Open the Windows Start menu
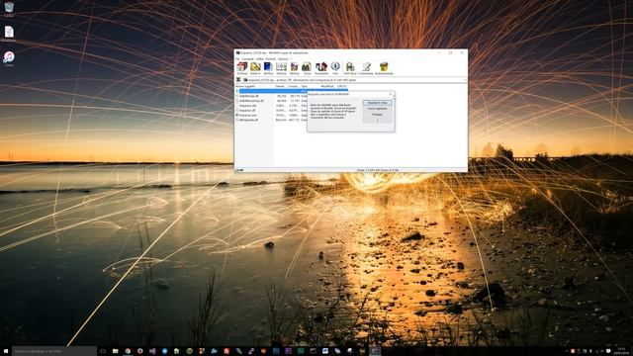633x356 pixels. pos(6,351)
